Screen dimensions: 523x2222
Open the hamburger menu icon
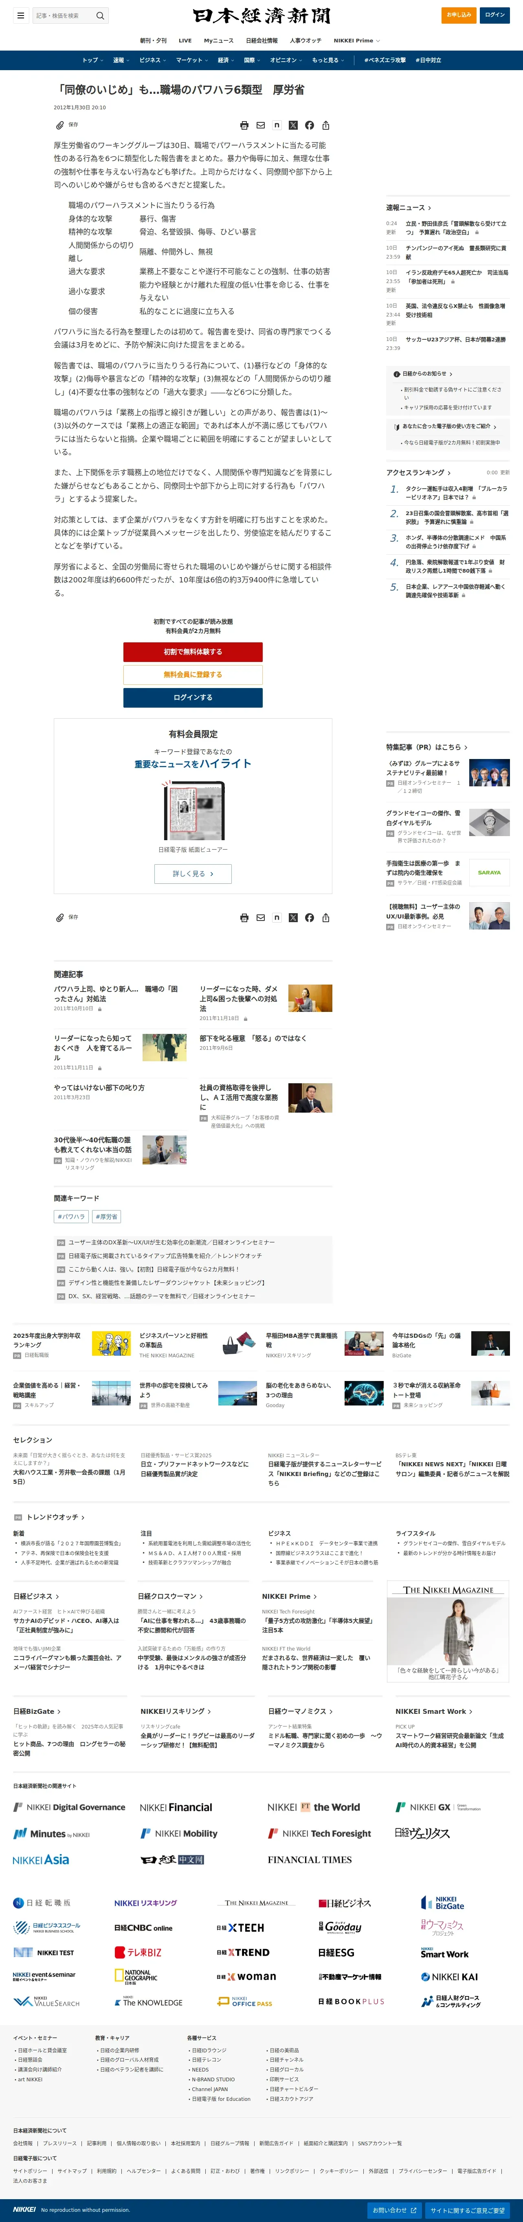21,15
